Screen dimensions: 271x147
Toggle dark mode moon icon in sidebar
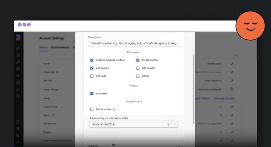click(18, 135)
